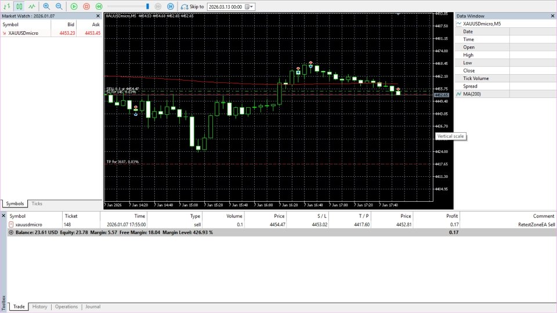Click the ask value 4453.45
The image size is (557, 313).
click(92, 33)
